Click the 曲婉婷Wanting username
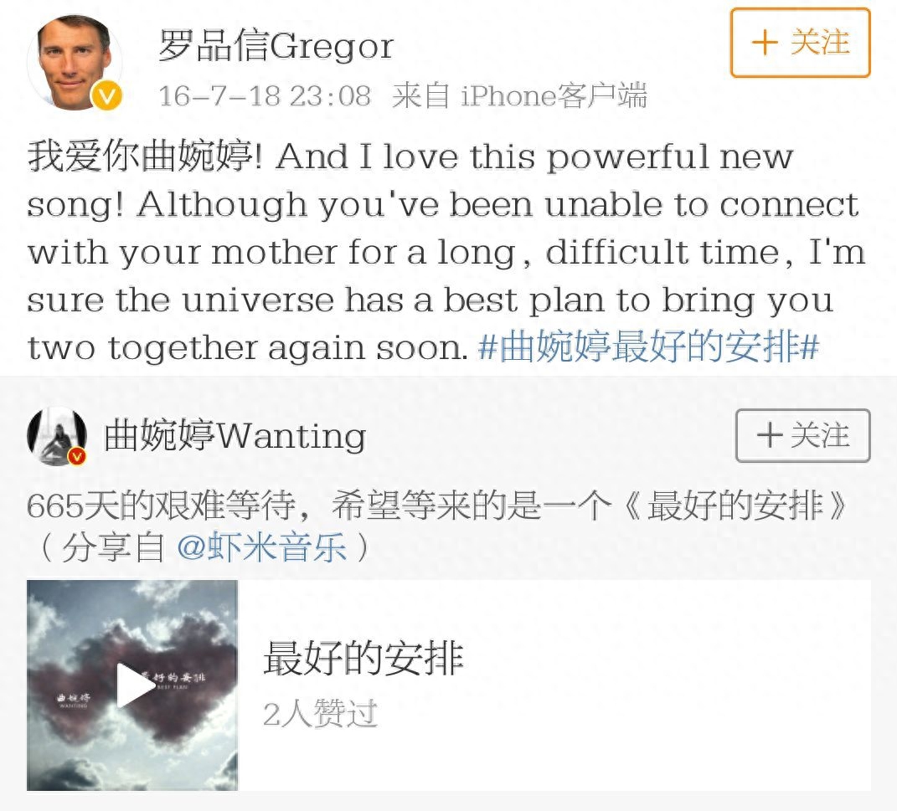This screenshot has width=897, height=811. pyautogui.click(x=235, y=436)
